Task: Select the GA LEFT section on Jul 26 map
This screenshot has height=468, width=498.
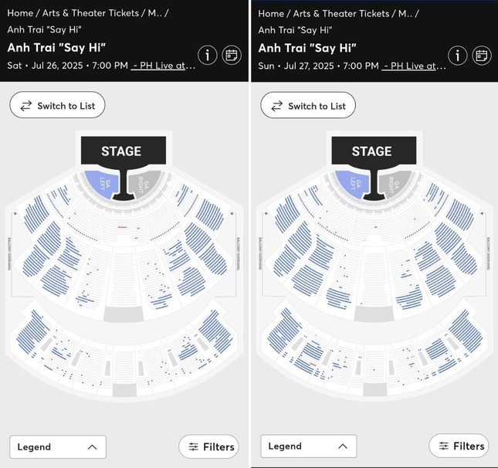Action: [102, 185]
